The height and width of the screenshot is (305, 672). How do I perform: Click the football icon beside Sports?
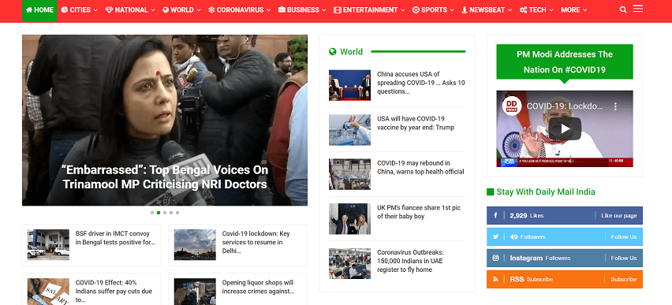point(416,10)
